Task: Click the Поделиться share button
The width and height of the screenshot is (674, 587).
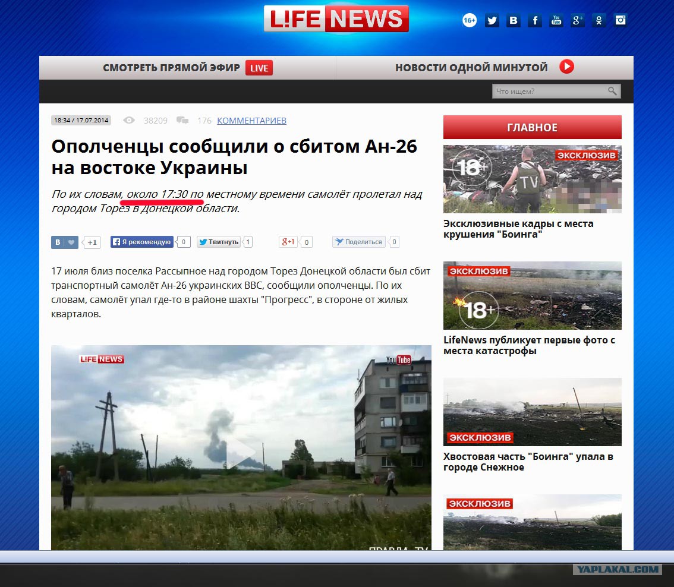Action: click(x=359, y=242)
